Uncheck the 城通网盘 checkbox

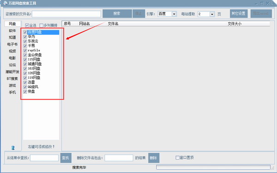click(25, 64)
